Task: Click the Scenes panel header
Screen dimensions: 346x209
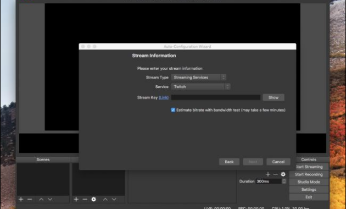Action: (43, 159)
